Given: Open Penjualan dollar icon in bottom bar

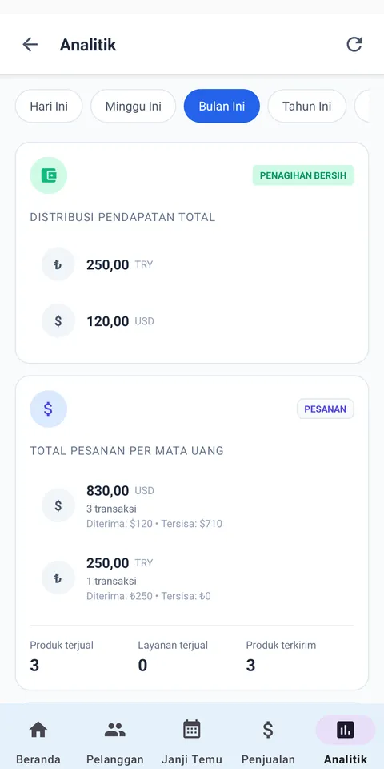Looking at the screenshot, I should coord(268,730).
